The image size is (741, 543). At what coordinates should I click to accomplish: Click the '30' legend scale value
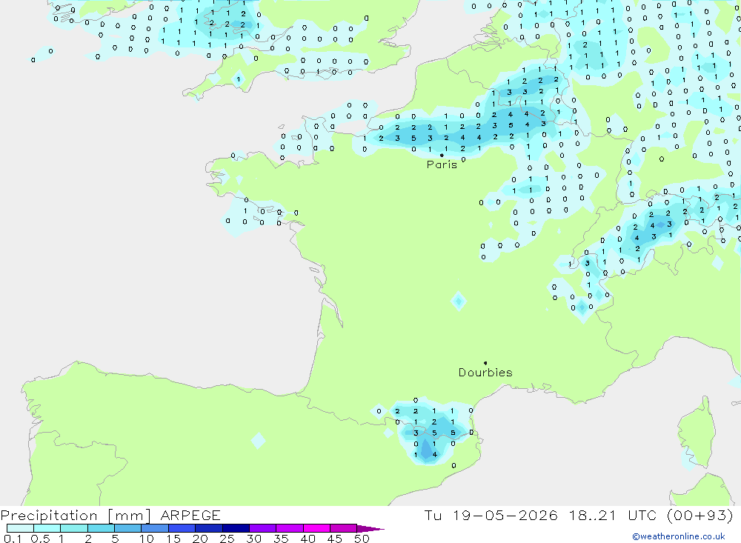click(x=254, y=539)
